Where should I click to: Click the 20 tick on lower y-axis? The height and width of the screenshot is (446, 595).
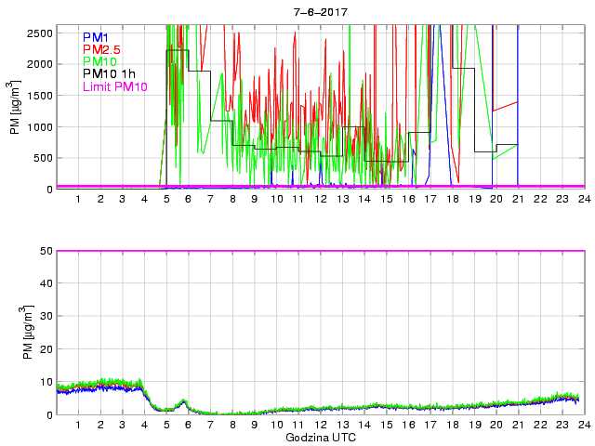point(45,349)
